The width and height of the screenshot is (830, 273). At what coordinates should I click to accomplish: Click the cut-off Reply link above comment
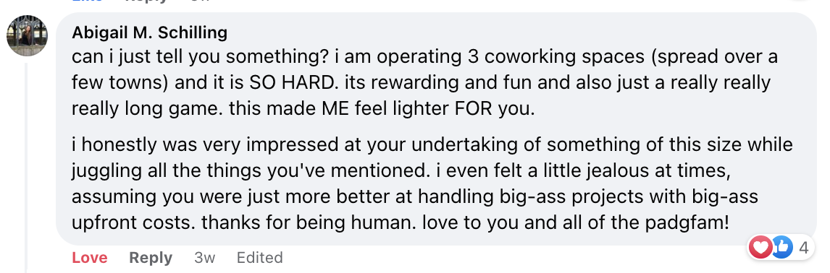click(146, 1)
